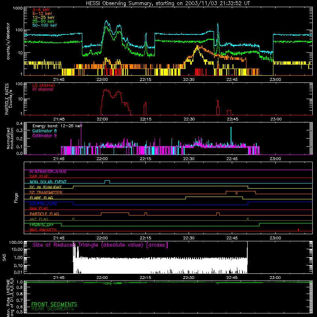Click the NON_SOLAR_EVENT pulse on the cyan flag line

click(107, 182)
